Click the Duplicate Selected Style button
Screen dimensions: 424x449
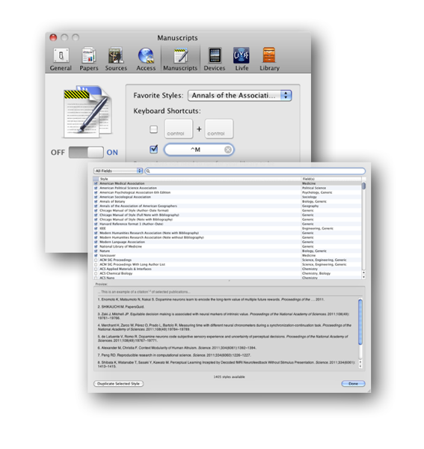118,384
